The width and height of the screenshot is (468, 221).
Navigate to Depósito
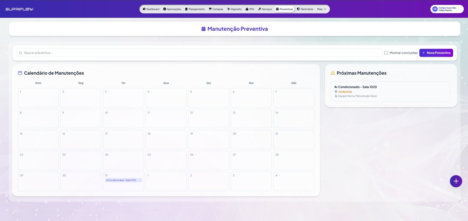(234, 9)
